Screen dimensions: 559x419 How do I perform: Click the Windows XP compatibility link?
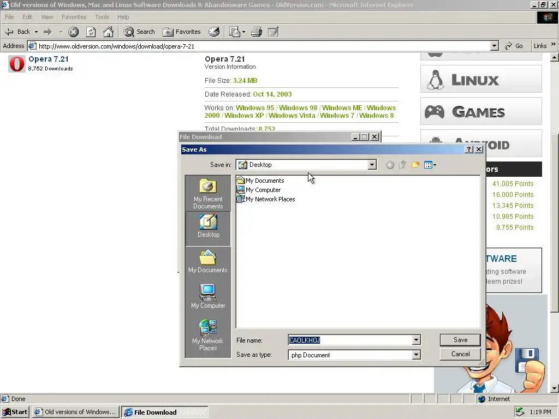tap(244, 116)
